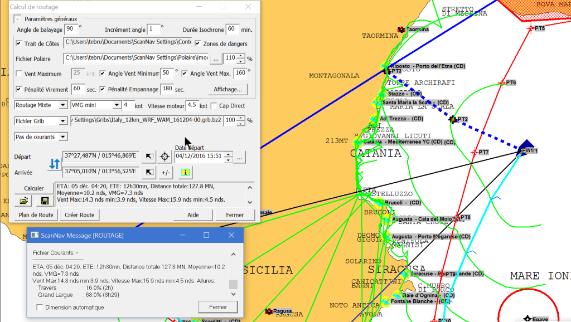This screenshot has width=571, height=322.
Task: Click the PT6 red waypoint marker
Action: 502,82
